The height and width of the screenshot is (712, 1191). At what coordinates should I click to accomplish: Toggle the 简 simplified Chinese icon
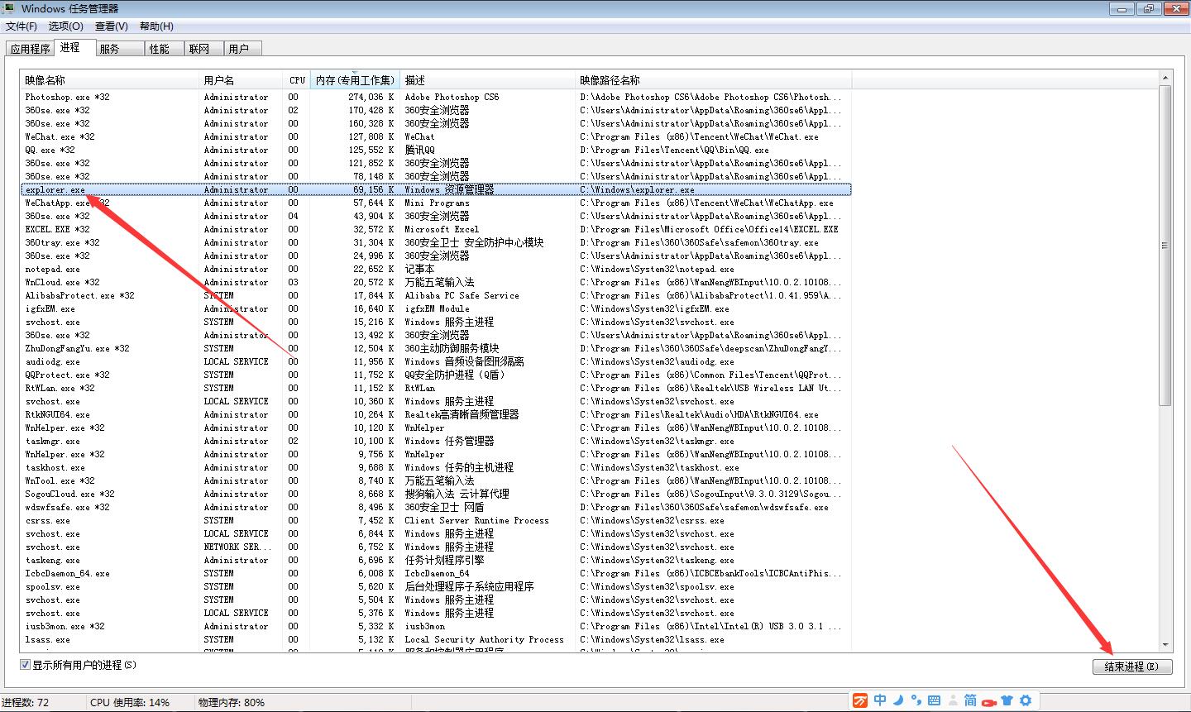point(970,700)
